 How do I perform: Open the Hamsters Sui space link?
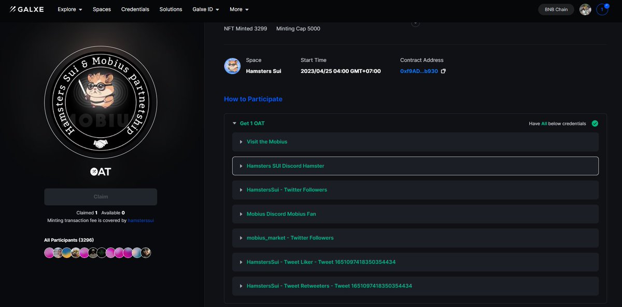263,71
